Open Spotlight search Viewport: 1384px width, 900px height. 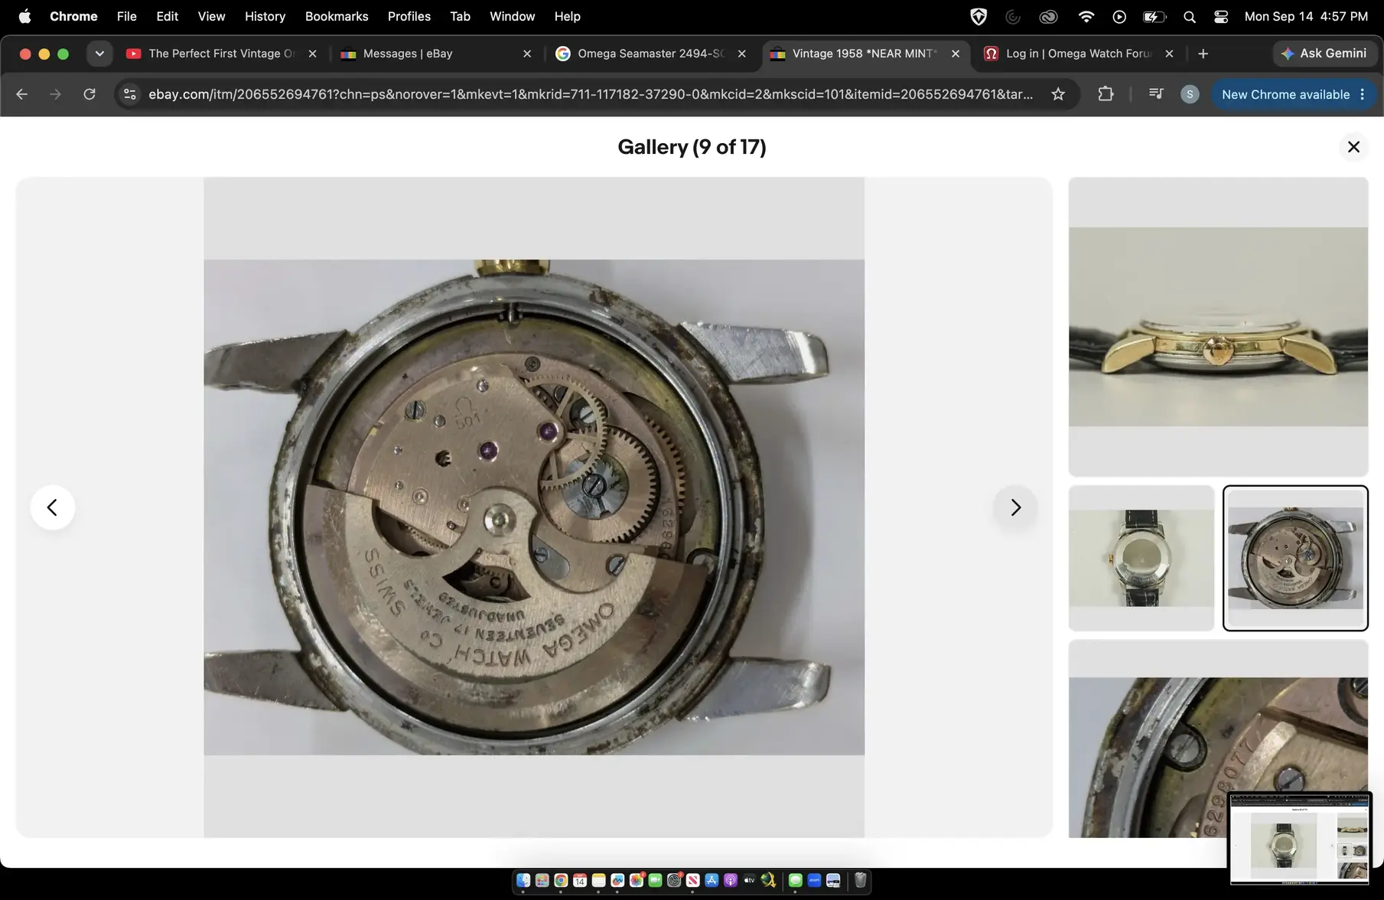click(1189, 16)
